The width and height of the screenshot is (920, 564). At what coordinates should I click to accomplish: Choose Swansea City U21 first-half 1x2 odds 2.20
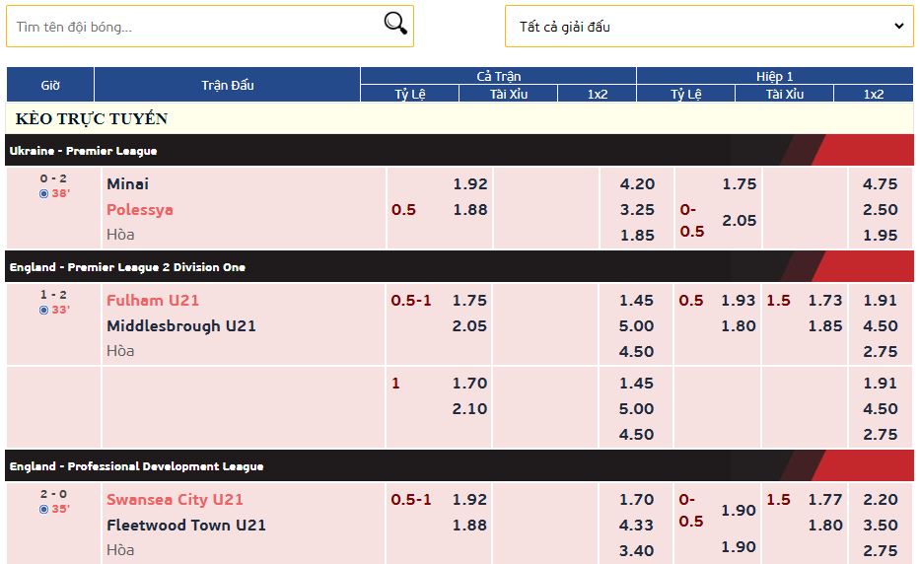pyautogui.click(x=881, y=500)
